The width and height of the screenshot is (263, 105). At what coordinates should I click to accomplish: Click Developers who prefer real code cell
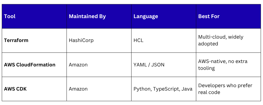[x=228, y=89]
